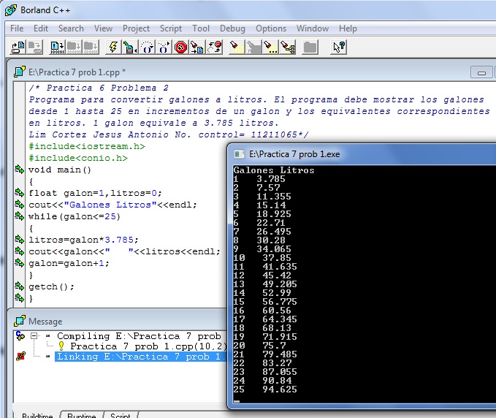Click the Open file toolbar icon

click(x=18, y=47)
